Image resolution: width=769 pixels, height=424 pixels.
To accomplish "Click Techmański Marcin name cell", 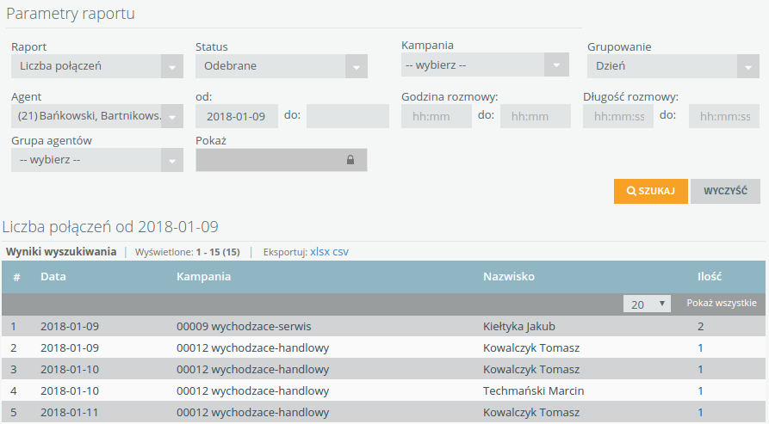I will pyautogui.click(x=534, y=391).
